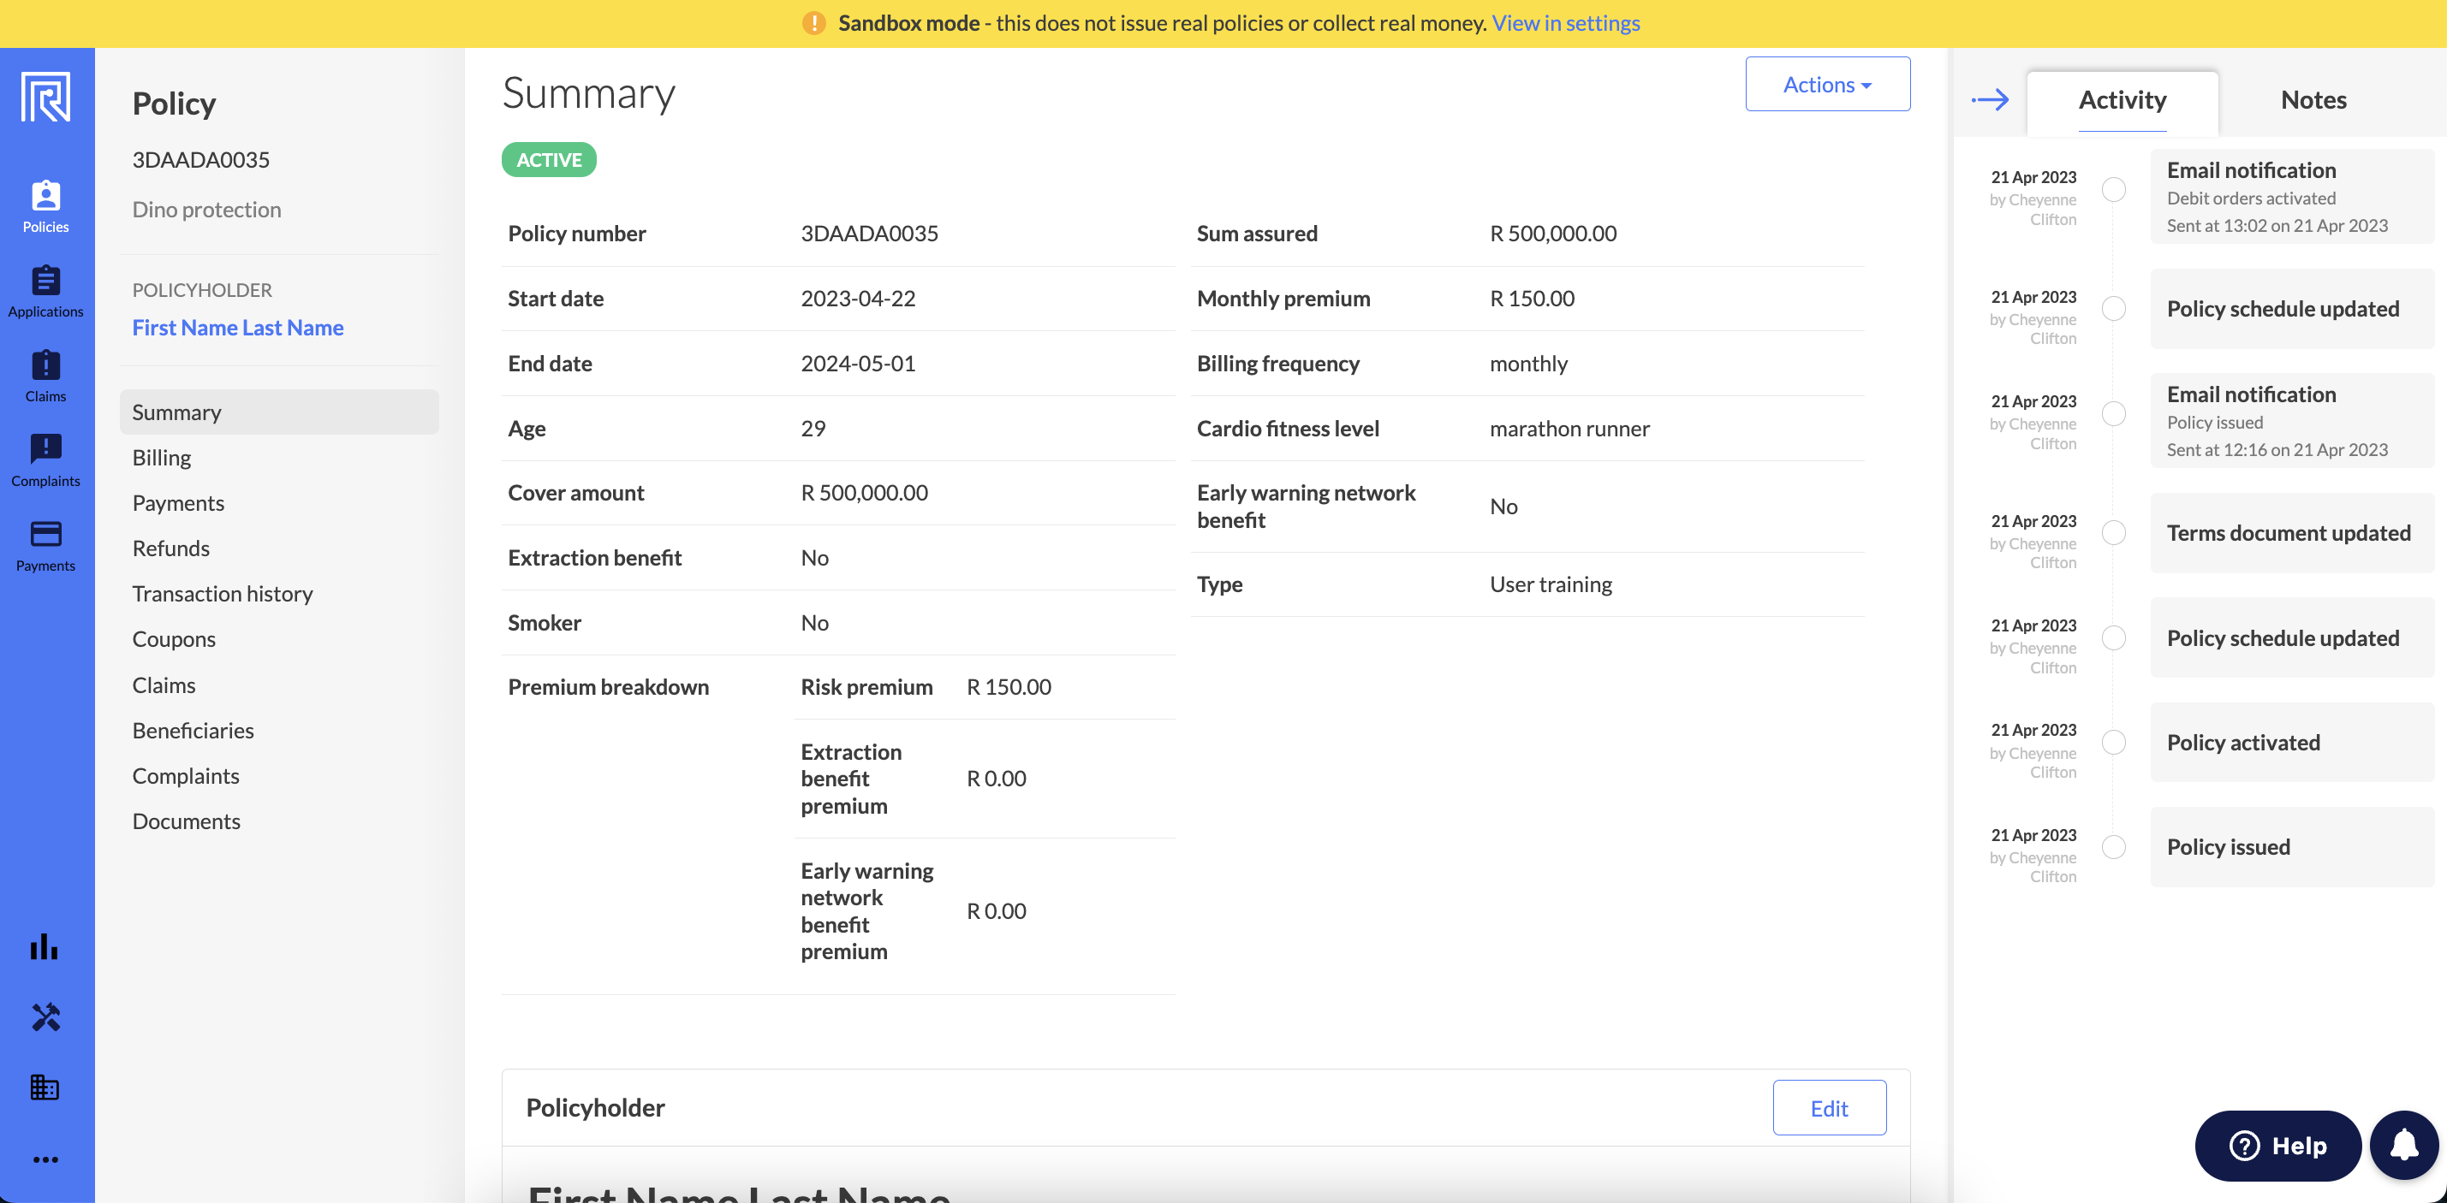Open bottom Policy issued activity entry
Screen dimensions: 2447x1203
point(2292,847)
